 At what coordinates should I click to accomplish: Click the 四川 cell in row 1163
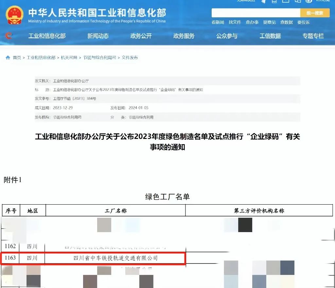[x=32, y=258]
